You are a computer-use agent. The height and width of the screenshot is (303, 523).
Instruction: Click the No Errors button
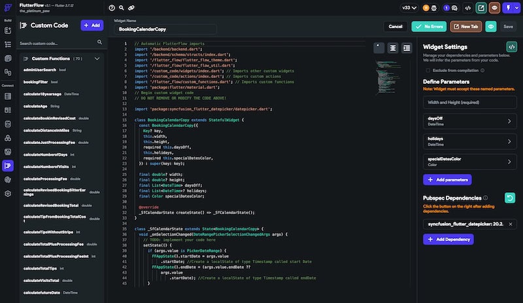429,26
